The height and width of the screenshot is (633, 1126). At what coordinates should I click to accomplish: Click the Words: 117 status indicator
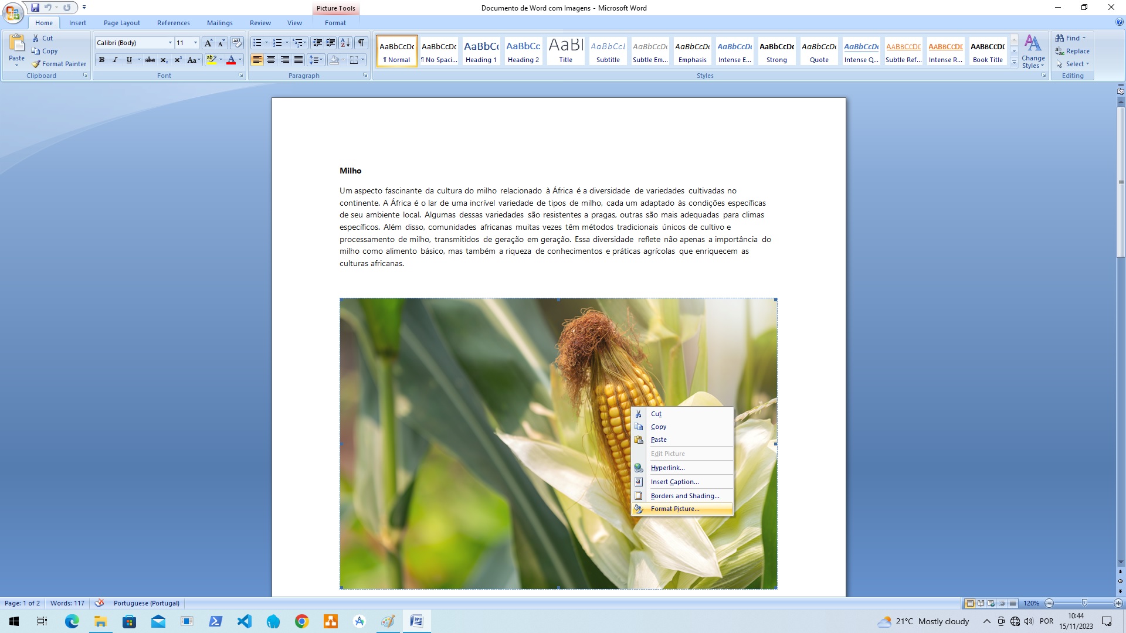coord(67,603)
